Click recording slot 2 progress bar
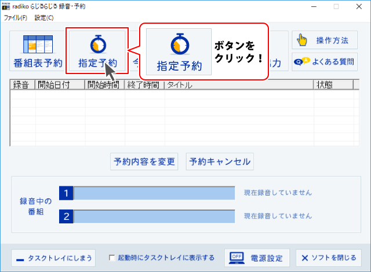371x272 pixels. click(x=154, y=216)
